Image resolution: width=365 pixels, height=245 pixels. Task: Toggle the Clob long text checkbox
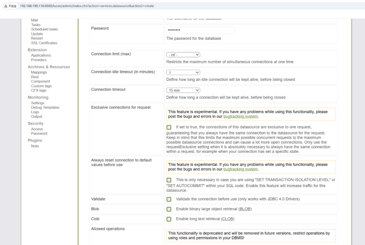pyautogui.click(x=169, y=219)
